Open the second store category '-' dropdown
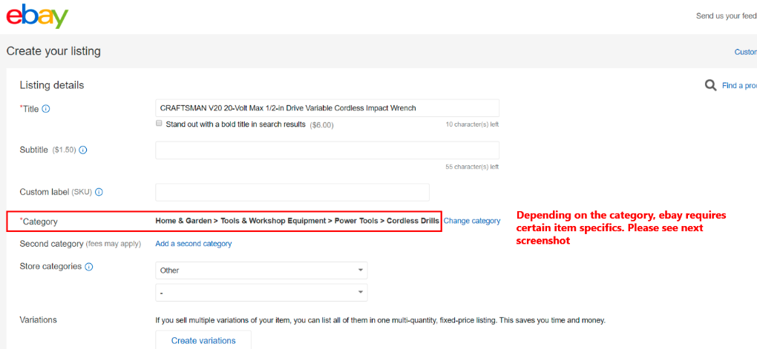The image size is (757, 349). coord(261,293)
